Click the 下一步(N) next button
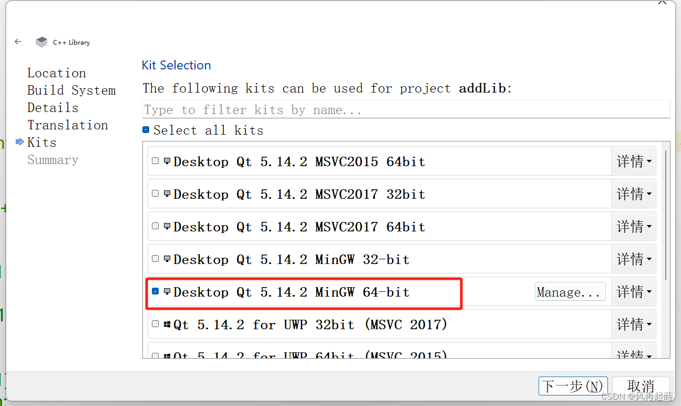The height and width of the screenshot is (406, 681). tap(573, 386)
